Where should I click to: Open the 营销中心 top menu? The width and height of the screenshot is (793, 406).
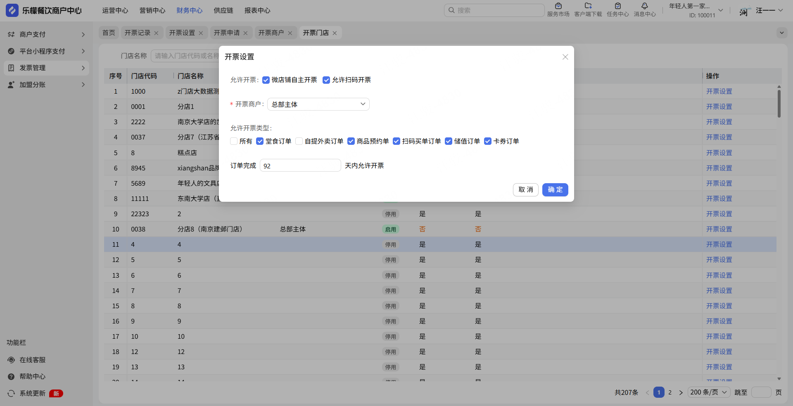pyautogui.click(x=152, y=10)
